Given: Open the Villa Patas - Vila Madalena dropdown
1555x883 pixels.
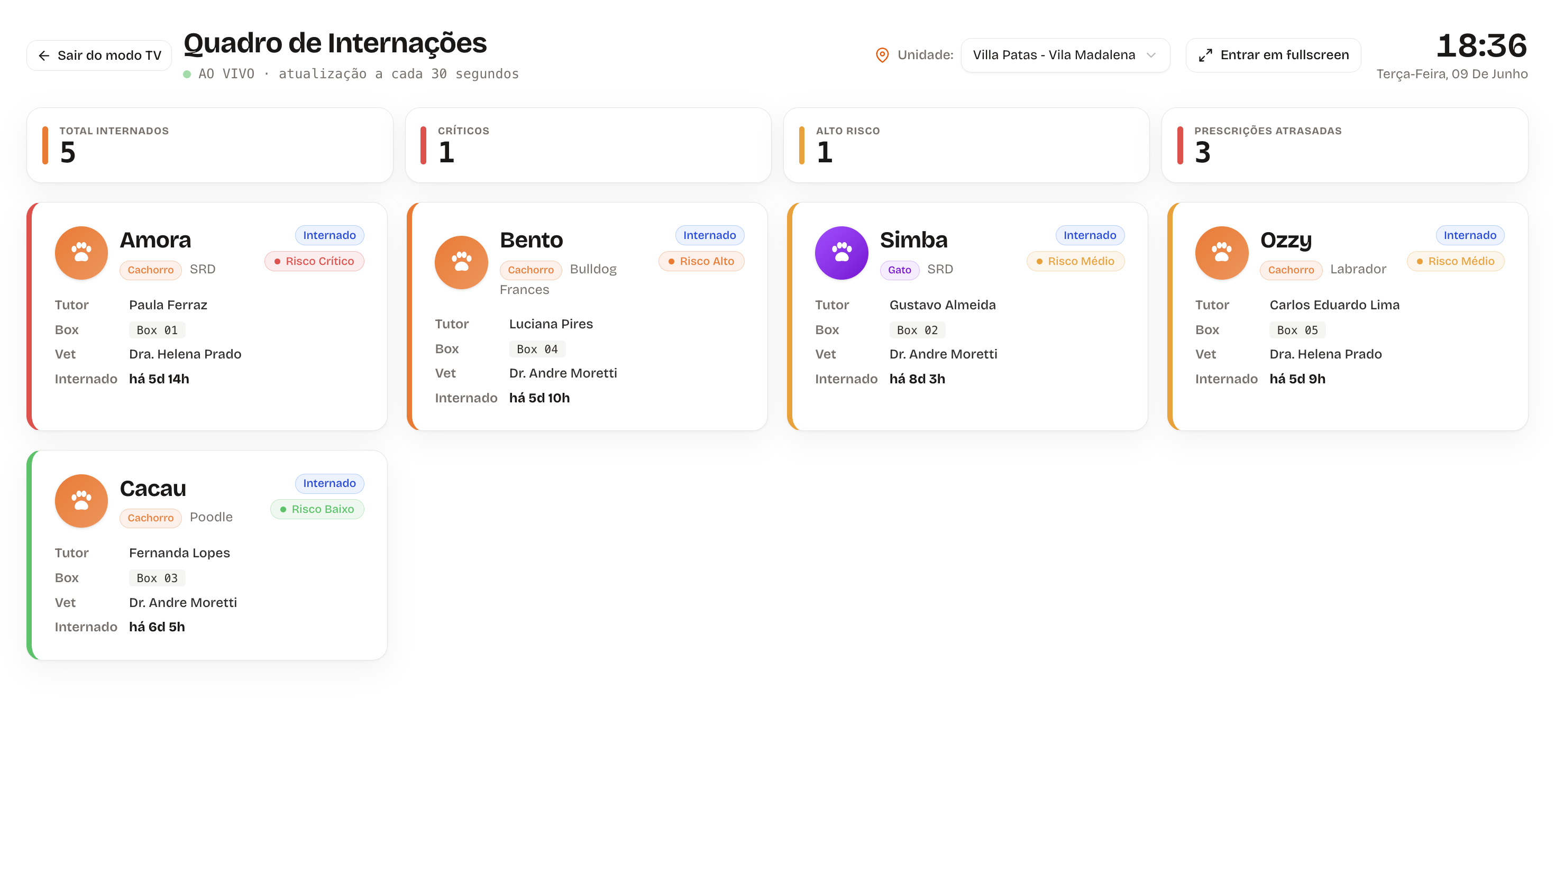Looking at the screenshot, I should click(1065, 55).
